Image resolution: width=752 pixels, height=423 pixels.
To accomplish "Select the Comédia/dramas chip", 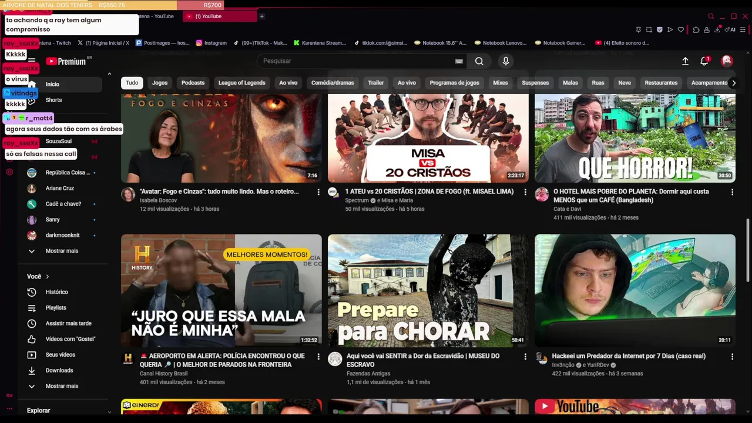I will [333, 83].
